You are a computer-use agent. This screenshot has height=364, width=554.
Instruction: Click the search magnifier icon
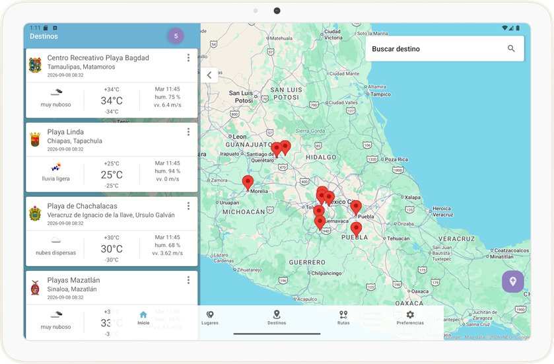click(511, 48)
